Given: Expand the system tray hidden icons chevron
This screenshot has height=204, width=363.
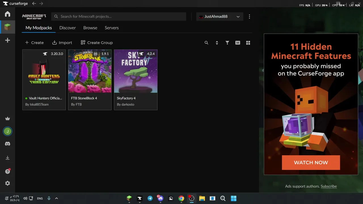Looking at the screenshot, I should (x=56, y=198).
